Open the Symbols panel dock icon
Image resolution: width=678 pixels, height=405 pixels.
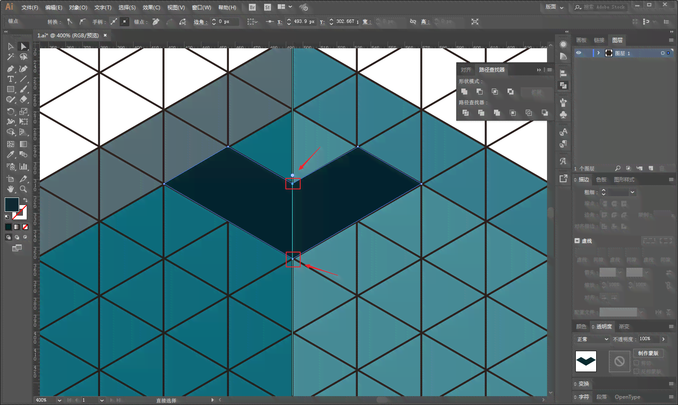(x=563, y=115)
